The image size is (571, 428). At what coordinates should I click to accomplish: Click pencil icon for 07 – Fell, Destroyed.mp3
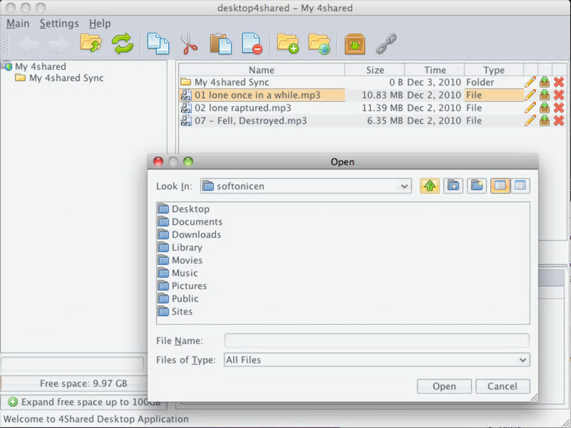[530, 120]
